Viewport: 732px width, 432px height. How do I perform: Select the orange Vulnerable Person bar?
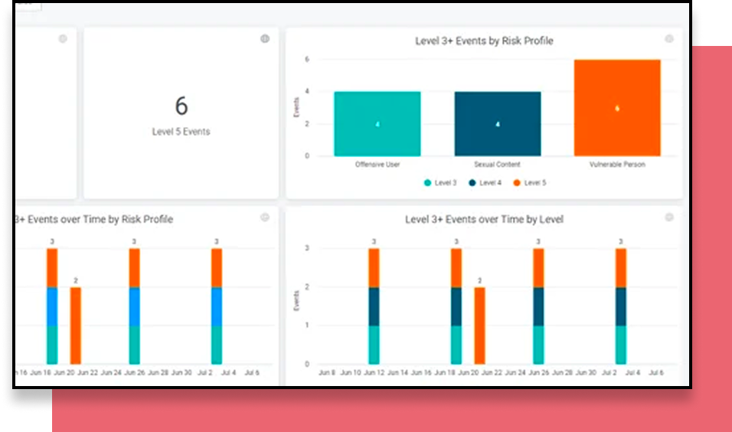pos(616,108)
